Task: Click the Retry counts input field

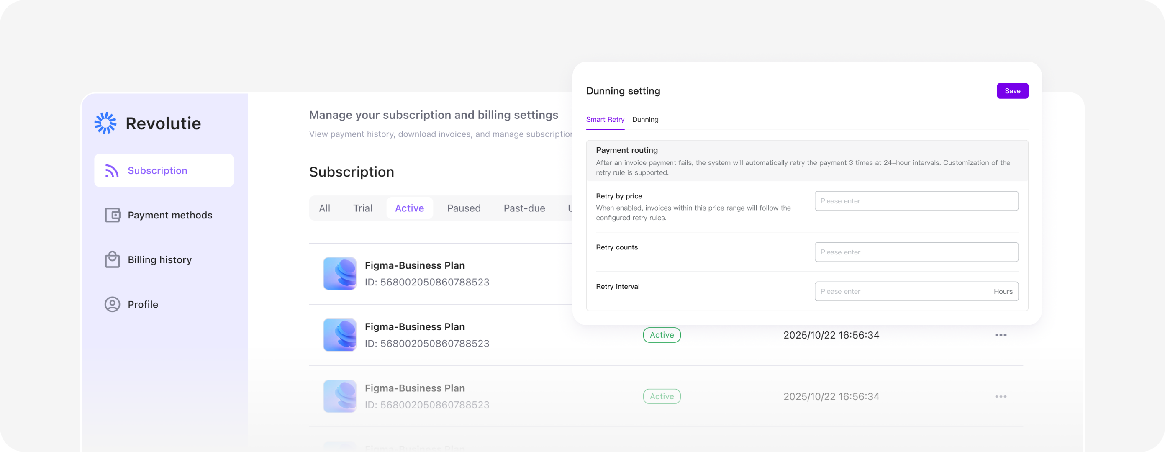Action: (916, 252)
